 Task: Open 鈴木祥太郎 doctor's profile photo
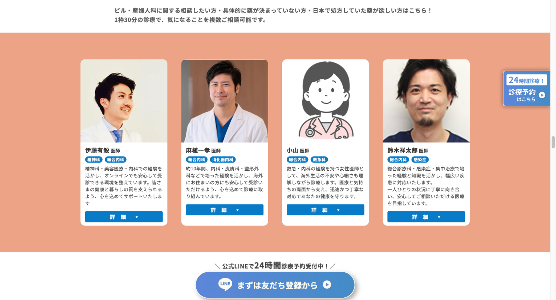click(426, 101)
